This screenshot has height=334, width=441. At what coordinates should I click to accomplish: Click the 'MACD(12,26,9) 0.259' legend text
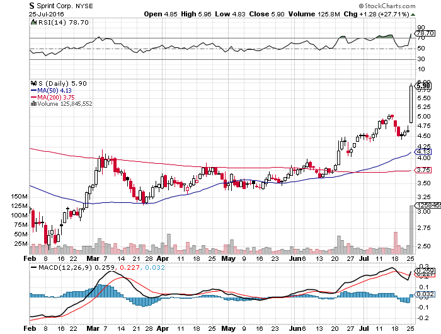pos(76,267)
